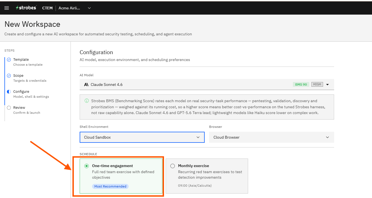The width and height of the screenshot is (372, 198).
Task: Click the AI Model caret arrow
Action: 327,85
